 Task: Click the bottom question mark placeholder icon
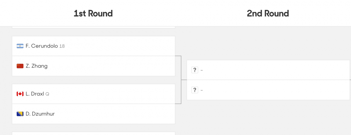pos(195,90)
